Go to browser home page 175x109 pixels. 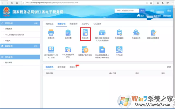click(x=17, y=3)
